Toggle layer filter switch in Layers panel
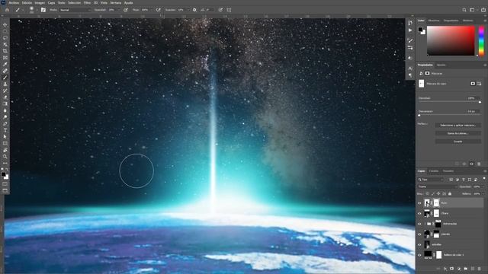488x274 pixels. click(484, 179)
